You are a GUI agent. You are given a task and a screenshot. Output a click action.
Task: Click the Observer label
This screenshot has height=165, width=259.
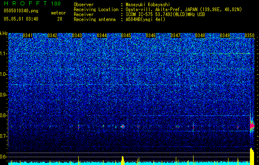coord(84,5)
